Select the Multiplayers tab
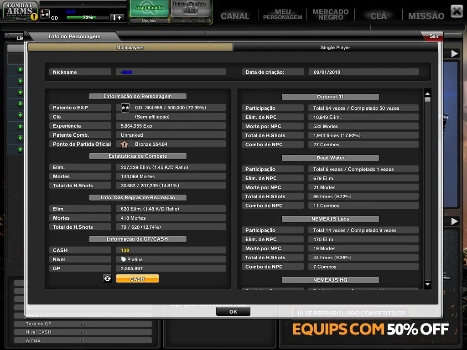The image size is (467, 350). 130,47
